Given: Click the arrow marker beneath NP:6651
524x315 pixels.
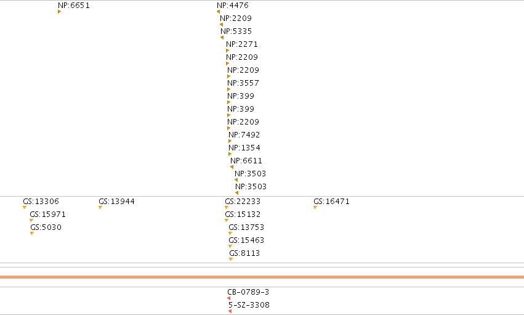Looking at the screenshot, I should click(60, 12).
